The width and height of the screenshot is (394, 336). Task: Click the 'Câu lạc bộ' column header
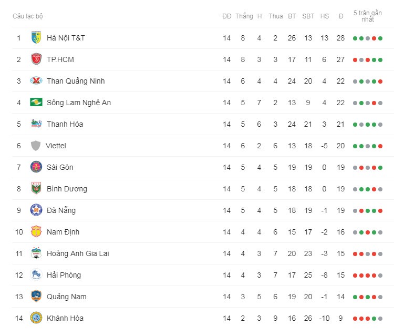(x=28, y=16)
